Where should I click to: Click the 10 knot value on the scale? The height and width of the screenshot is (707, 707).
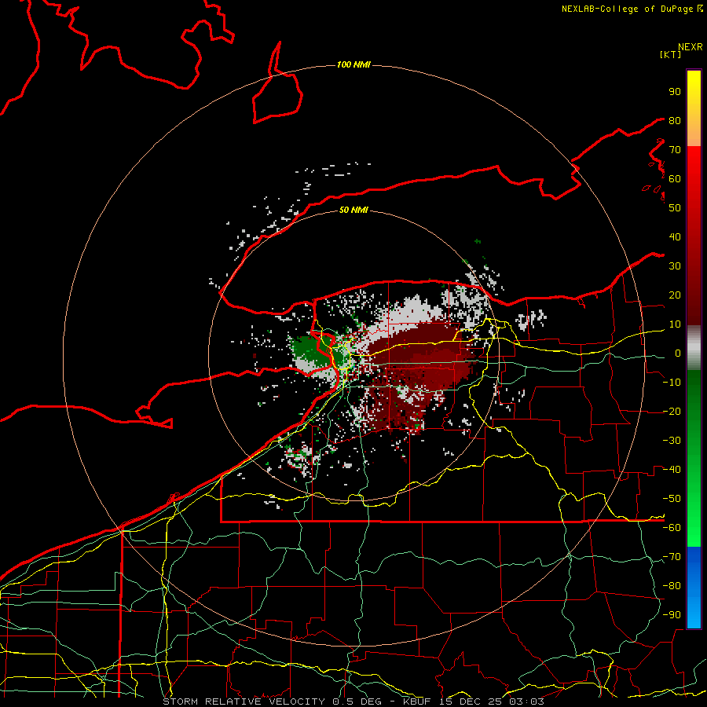[x=675, y=324]
